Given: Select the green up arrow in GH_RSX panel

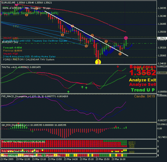Looking at the screenshot, I should pos(33,131).
